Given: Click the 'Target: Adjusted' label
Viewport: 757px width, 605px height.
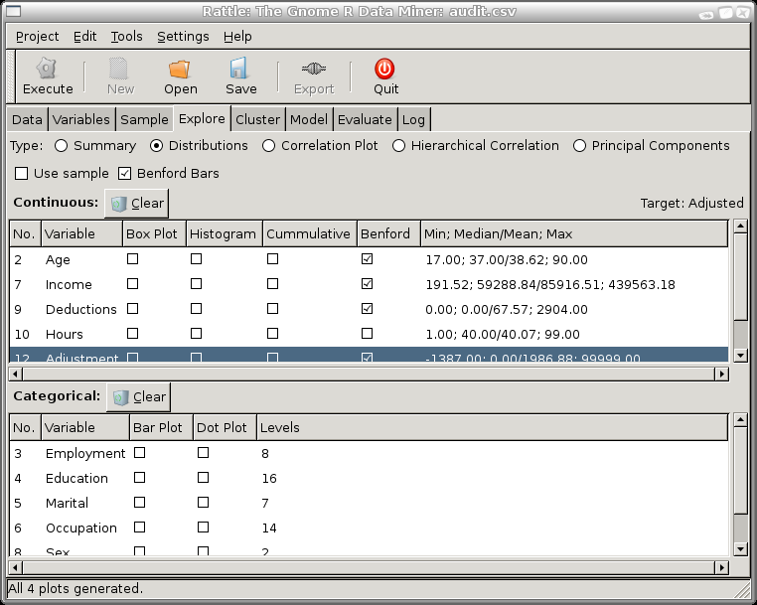Looking at the screenshot, I should click(x=691, y=204).
